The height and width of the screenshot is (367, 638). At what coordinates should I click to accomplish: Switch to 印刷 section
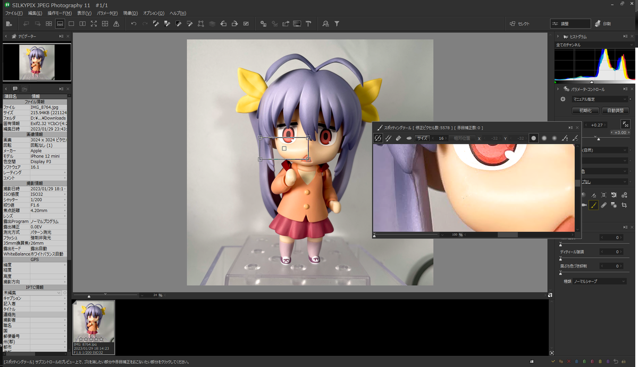[x=602, y=24]
